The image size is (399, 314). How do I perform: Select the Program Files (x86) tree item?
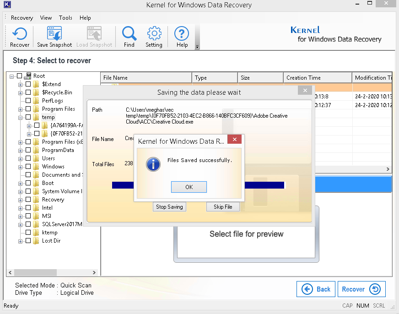tap(62, 142)
